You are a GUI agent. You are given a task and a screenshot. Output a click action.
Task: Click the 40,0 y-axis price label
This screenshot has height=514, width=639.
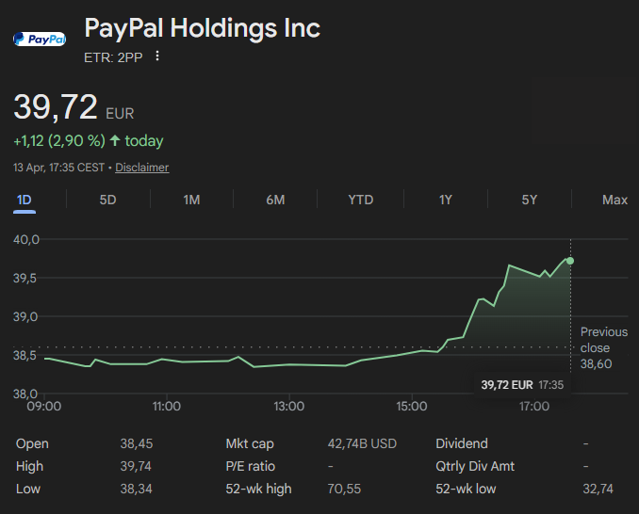tap(26, 239)
